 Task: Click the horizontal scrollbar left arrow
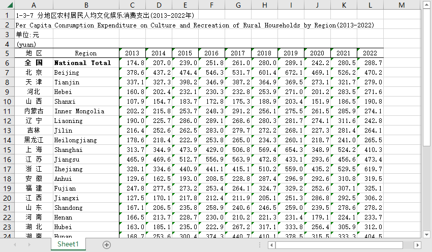click(x=272, y=245)
